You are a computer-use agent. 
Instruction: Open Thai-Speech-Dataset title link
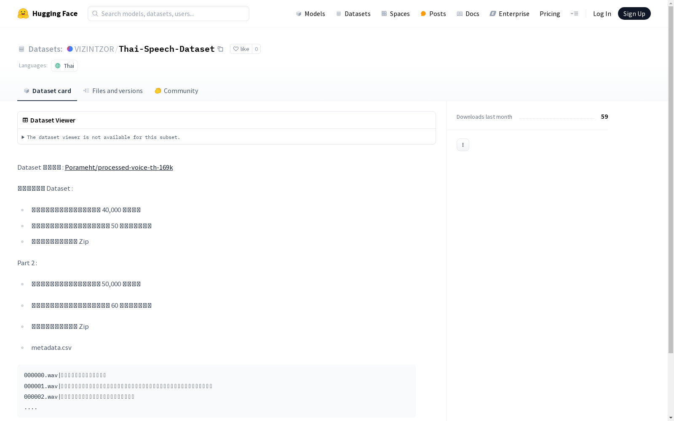[x=167, y=49]
